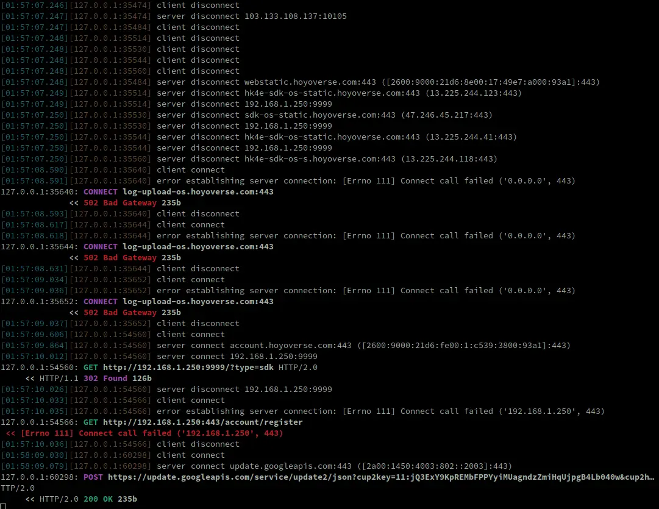The width and height of the screenshot is (659, 509).
Task: Click the error line stamped 01:57:10.035
Action: pos(302,411)
